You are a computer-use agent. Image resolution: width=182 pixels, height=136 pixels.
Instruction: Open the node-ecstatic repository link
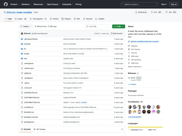click(x=24, y=12)
